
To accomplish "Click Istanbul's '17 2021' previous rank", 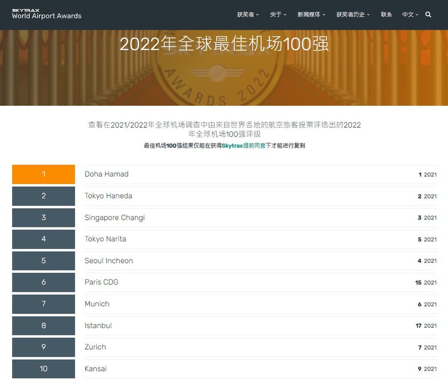I will click(x=426, y=326).
